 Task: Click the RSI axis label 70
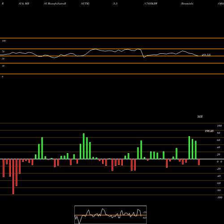point(3,52)
